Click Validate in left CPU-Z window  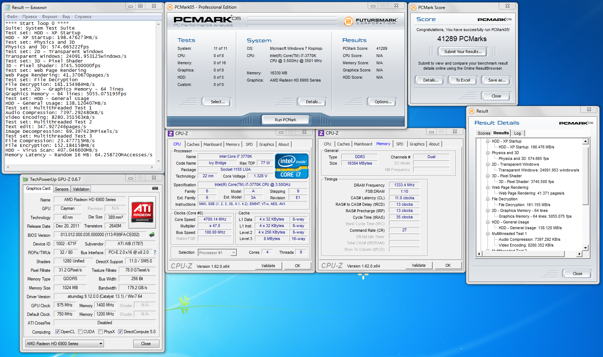point(268,266)
